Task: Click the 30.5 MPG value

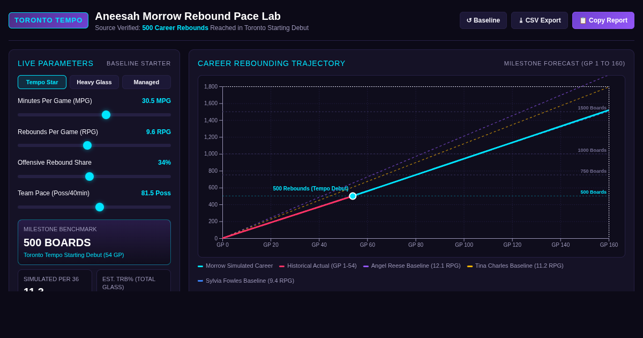Action: point(156,101)
